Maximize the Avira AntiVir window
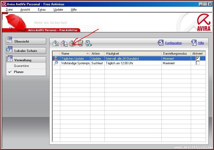The width and height of the screenshot is (214, 150). point(205,4)
